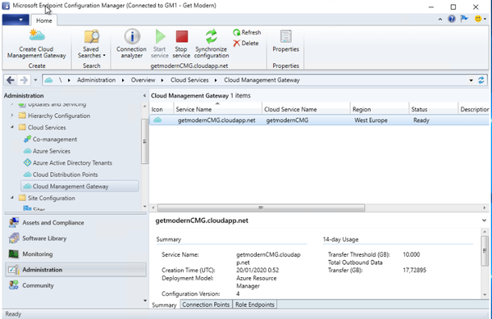This screenshot has height=319, width=492.
Task: Open Properties from the ribbon
Action: coord(285,41)
